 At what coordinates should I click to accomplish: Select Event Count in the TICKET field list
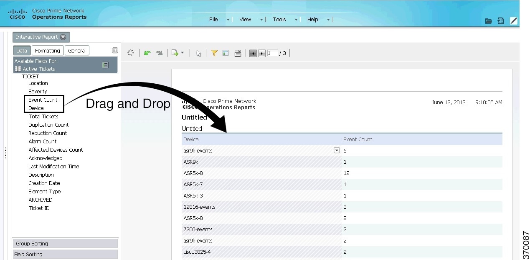click(43, 100)
